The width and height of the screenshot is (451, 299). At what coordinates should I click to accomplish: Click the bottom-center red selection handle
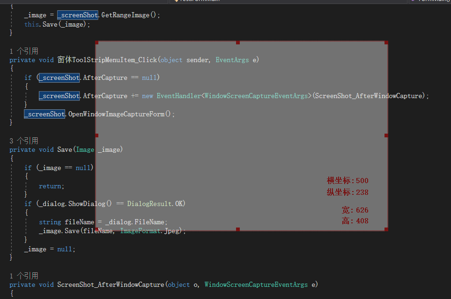[238, 229]
